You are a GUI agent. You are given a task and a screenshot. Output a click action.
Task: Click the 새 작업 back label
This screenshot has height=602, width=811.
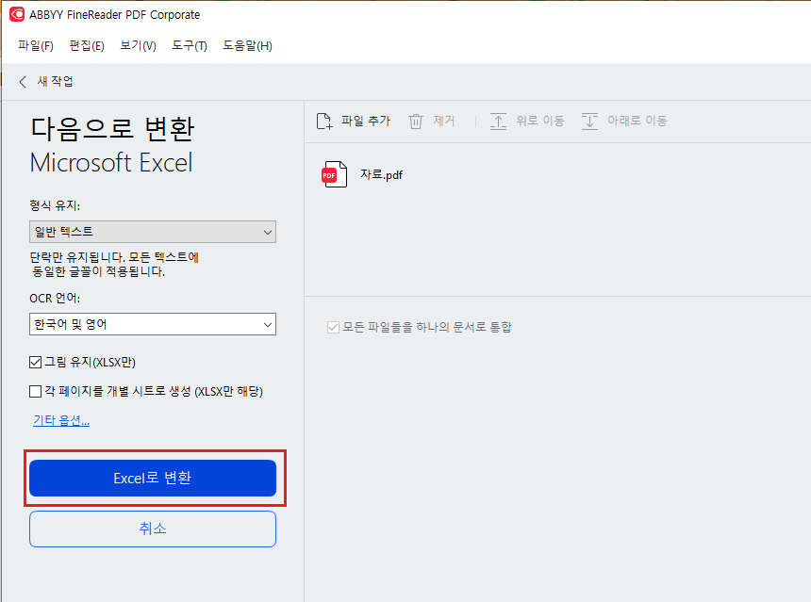55,81
